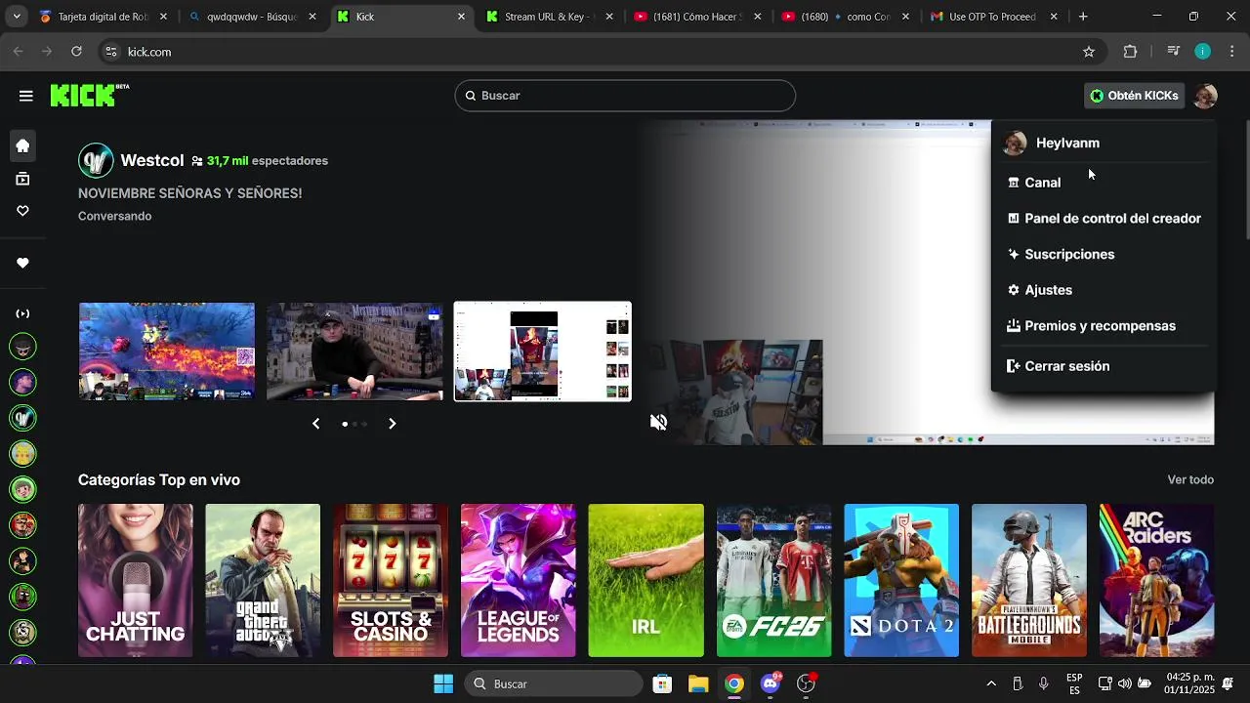Open Chrome media controls icon
The image size is (1250, 703).
coord(1174,52)
